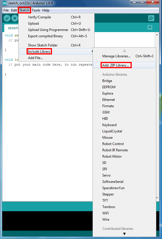Viewport: 162px width, 239px height.
Task: Choose Export compiled Binary
Action: point(57,36)
